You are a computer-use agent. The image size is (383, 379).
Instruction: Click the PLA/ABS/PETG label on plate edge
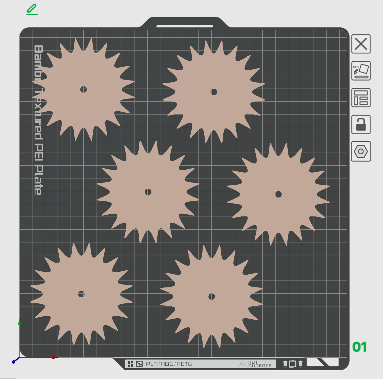tap(169, 364)
